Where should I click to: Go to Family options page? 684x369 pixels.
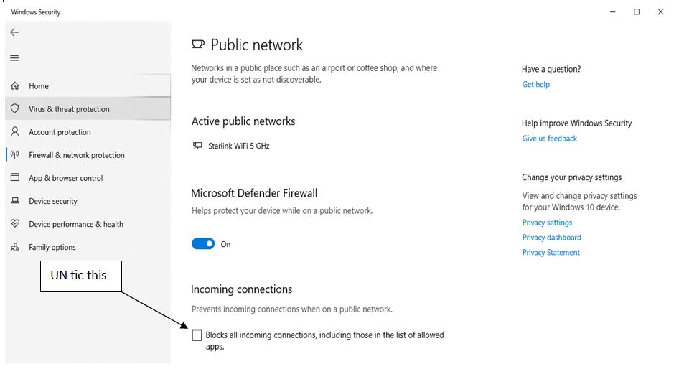52,247
